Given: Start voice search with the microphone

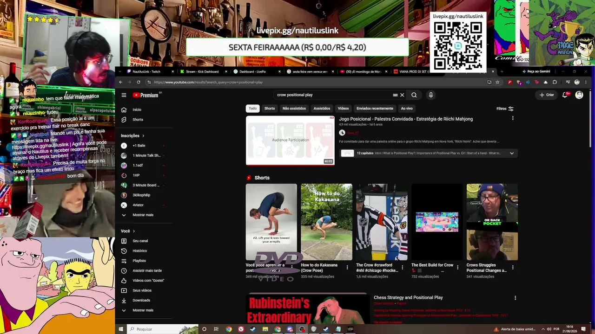Looking at the screenshot, I should coord(431,95).
